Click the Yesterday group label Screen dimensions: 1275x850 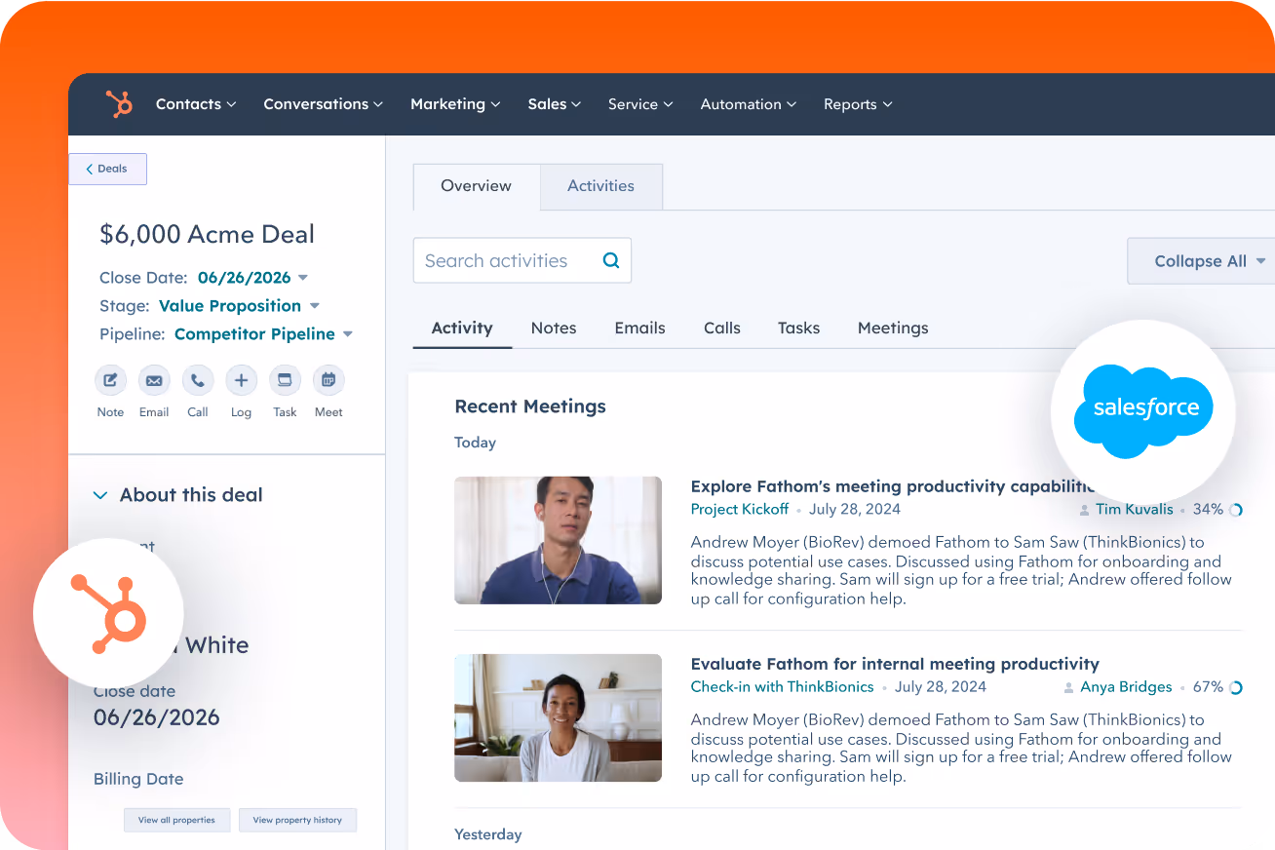tap(488, 834)
